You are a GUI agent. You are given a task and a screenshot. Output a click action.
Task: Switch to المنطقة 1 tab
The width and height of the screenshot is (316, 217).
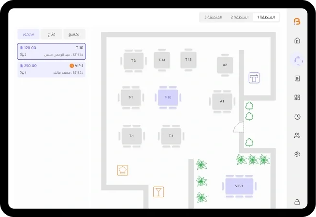coord(266,17)
